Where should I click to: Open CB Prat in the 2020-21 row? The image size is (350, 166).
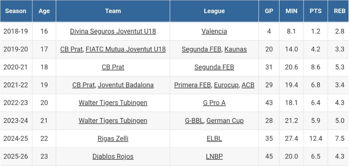click(x=113, y=67)
